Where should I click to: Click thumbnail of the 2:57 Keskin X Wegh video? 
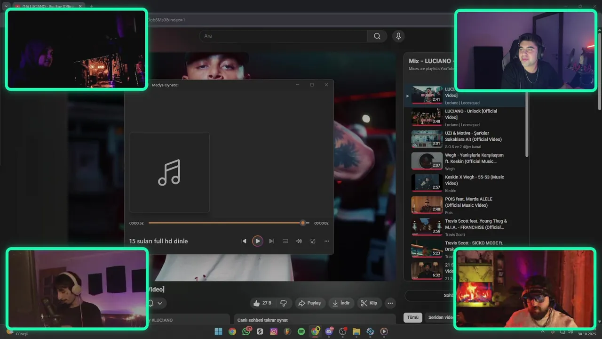pyautogui.click(x=427, y=183)
